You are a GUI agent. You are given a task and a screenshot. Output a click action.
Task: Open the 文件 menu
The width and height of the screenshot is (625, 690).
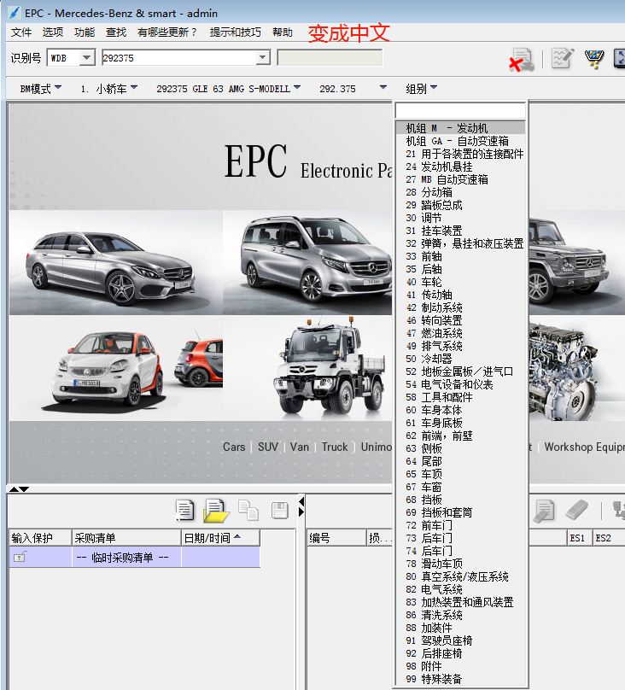(21, 32)
